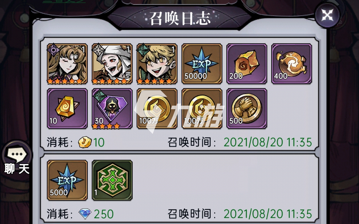
Task: Tap the second 100万 gold coin reward
Action: [202, 109]
